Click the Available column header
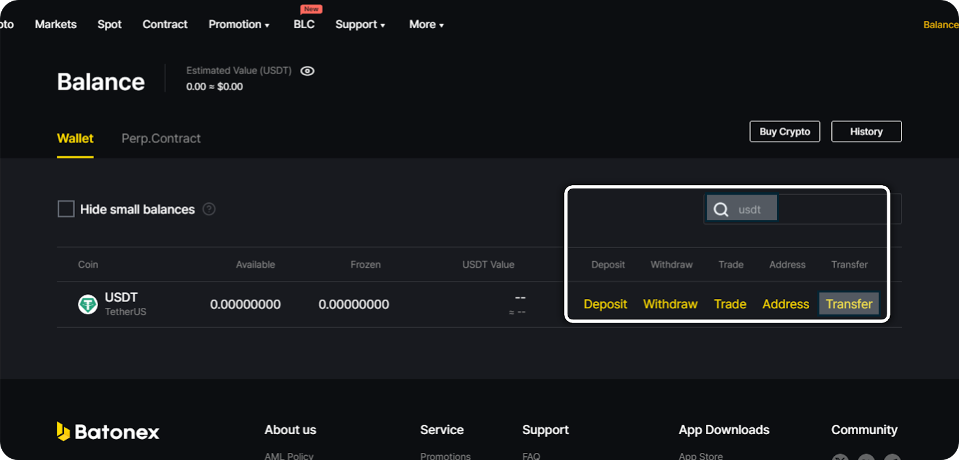Image resolution: width=959 pixels, height=460 pixels. click(255, 264)
